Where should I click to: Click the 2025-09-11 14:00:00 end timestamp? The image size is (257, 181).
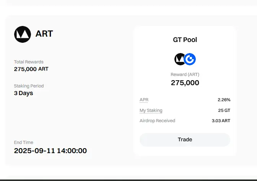point(50,151)
